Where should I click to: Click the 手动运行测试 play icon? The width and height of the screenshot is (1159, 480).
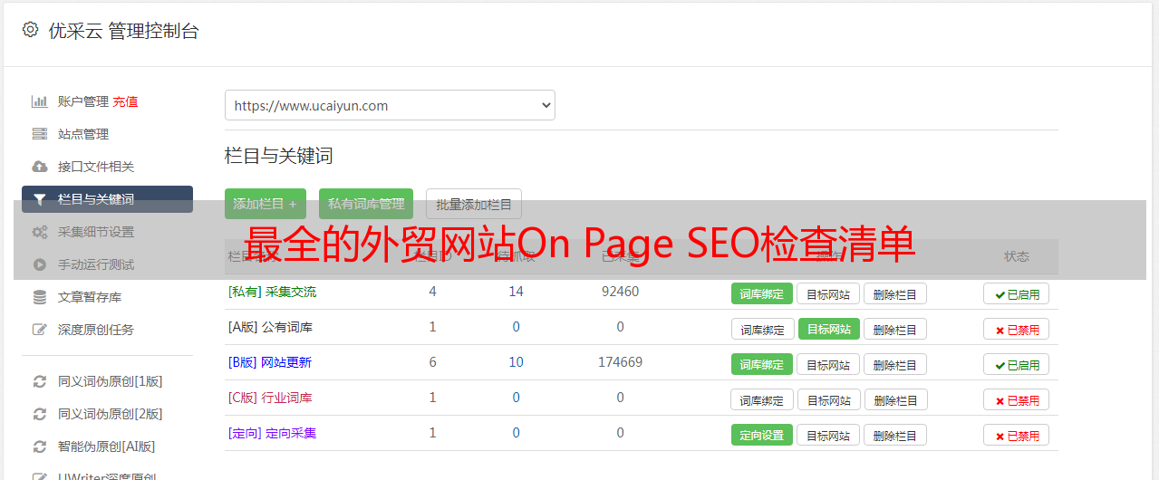pos(39,264)
